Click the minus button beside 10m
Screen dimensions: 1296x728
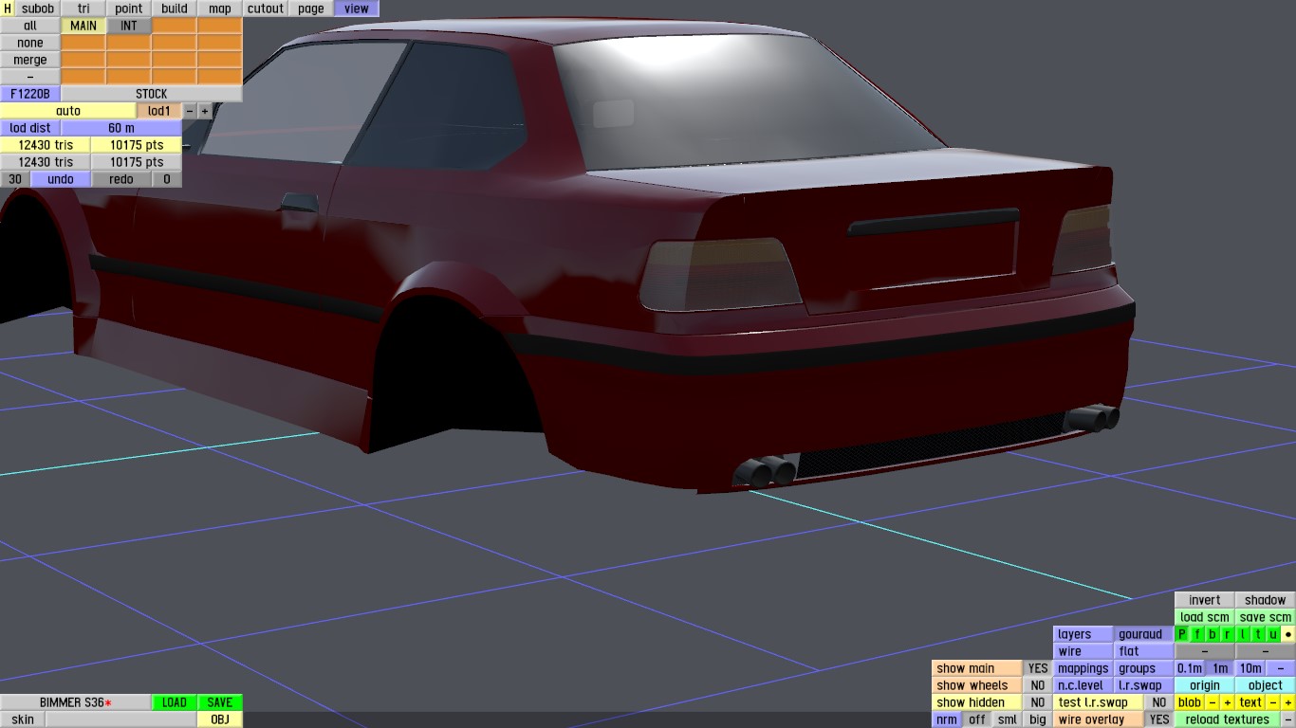tap(1281, 668)
